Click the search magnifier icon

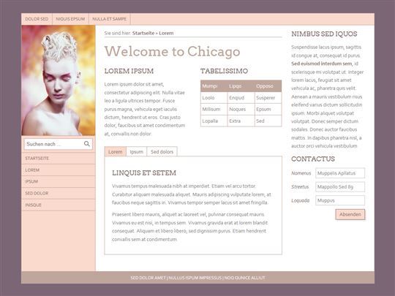point(86,144)
